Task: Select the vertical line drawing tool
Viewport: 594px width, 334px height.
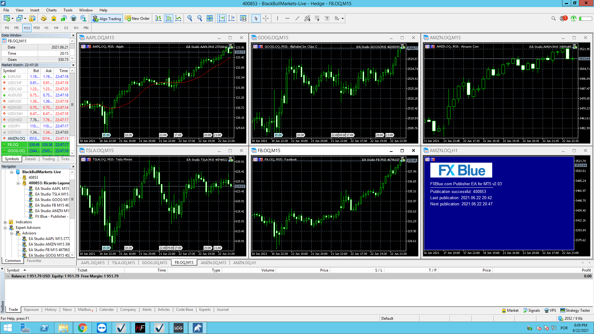Action: 278,19
